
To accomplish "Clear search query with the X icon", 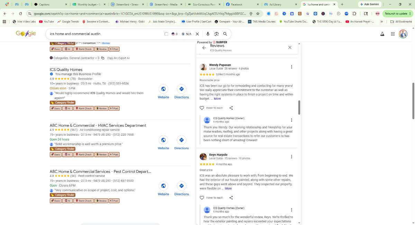I will (x=197, y=34).
